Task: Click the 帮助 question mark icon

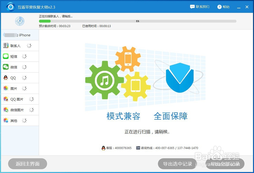Action: (x=219, y=7)
